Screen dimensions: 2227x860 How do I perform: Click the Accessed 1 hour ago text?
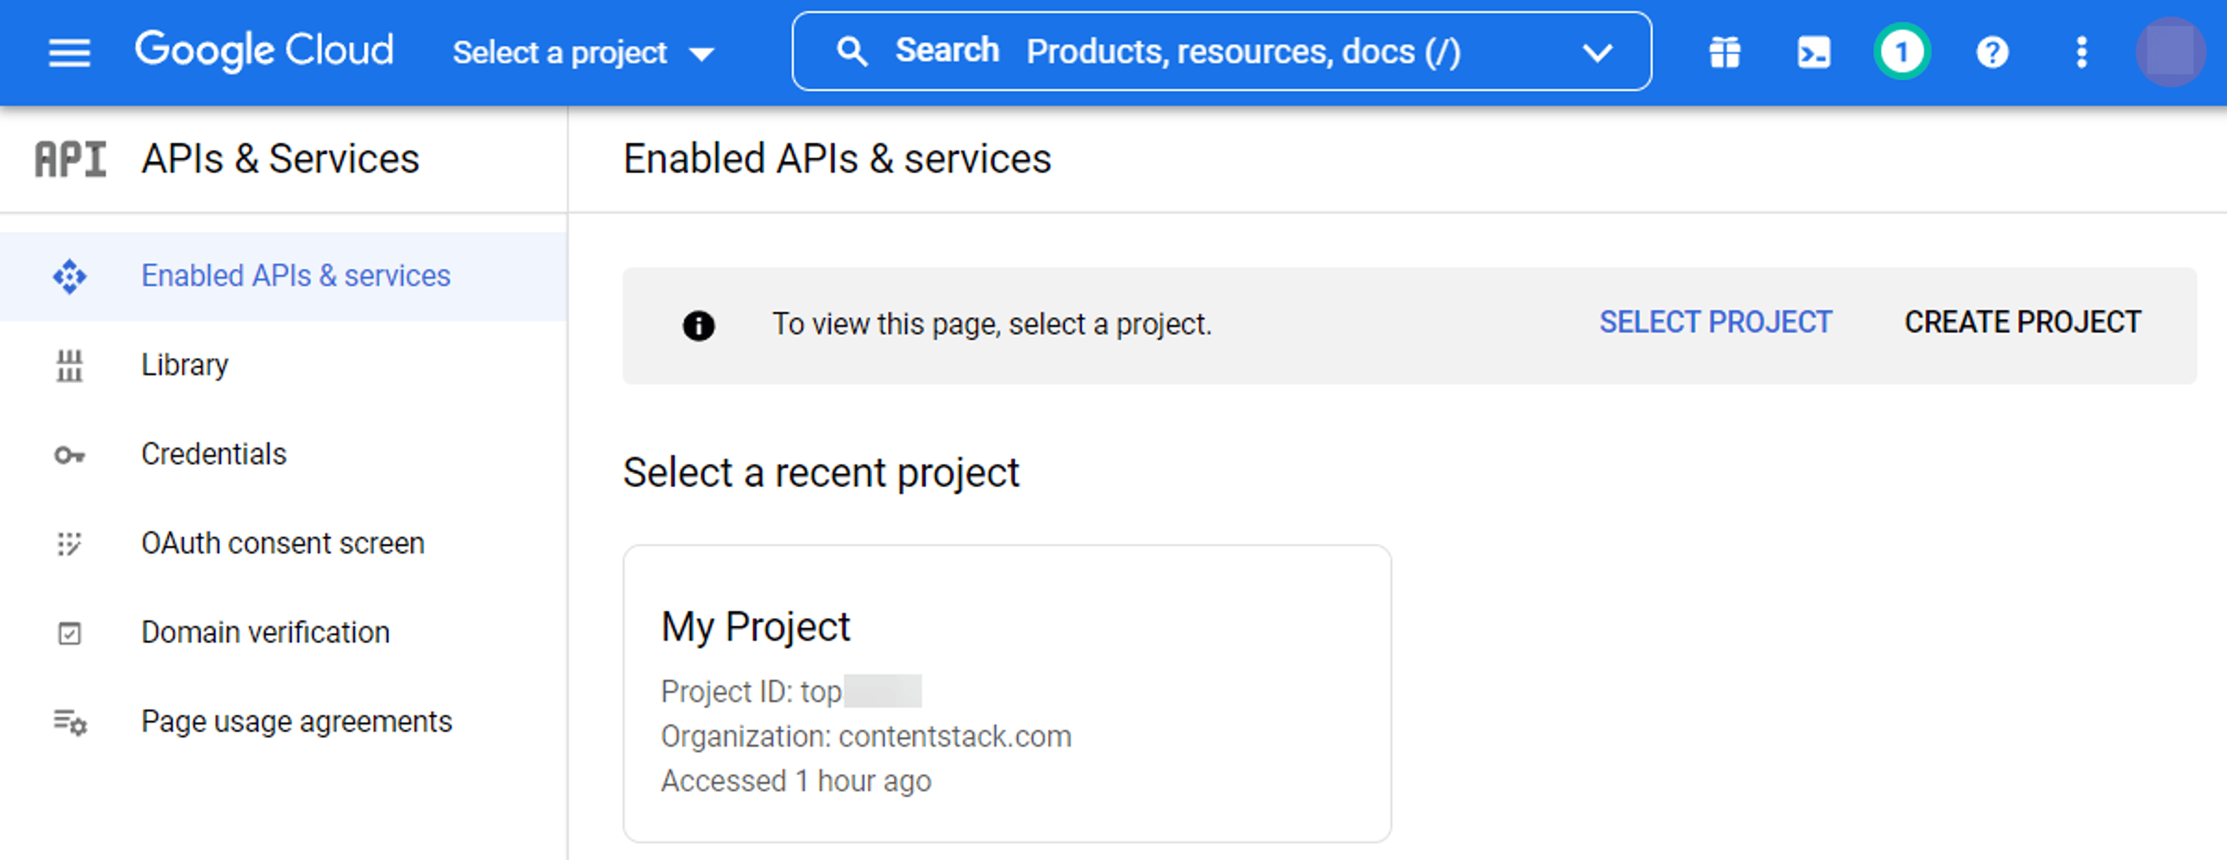(796, 781)
